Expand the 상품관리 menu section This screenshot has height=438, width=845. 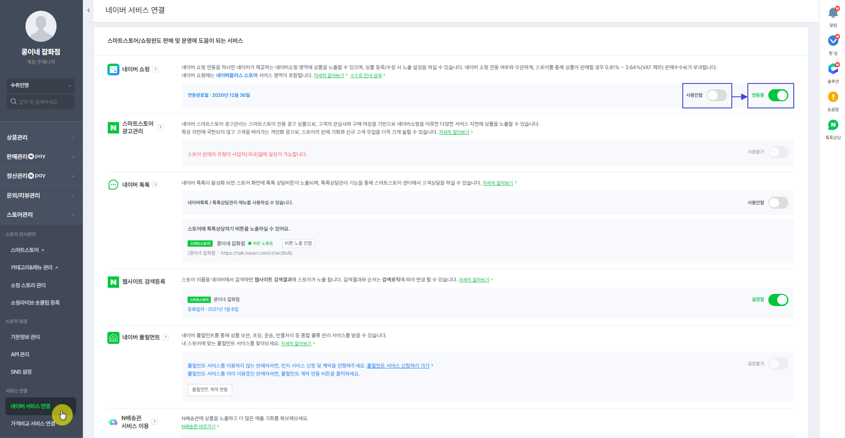coord(41,137)
